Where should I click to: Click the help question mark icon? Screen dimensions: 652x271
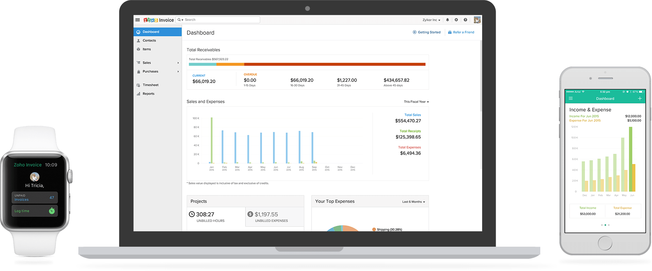[465, 20]
